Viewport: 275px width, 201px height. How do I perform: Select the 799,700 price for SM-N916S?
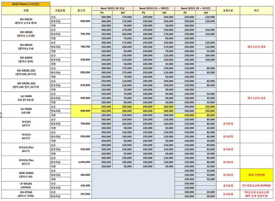click(x=81, y=34)
